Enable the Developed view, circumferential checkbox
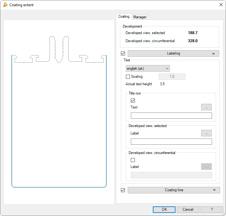Image resolution: width=226 pixels, height=216 pixels. 133,160
